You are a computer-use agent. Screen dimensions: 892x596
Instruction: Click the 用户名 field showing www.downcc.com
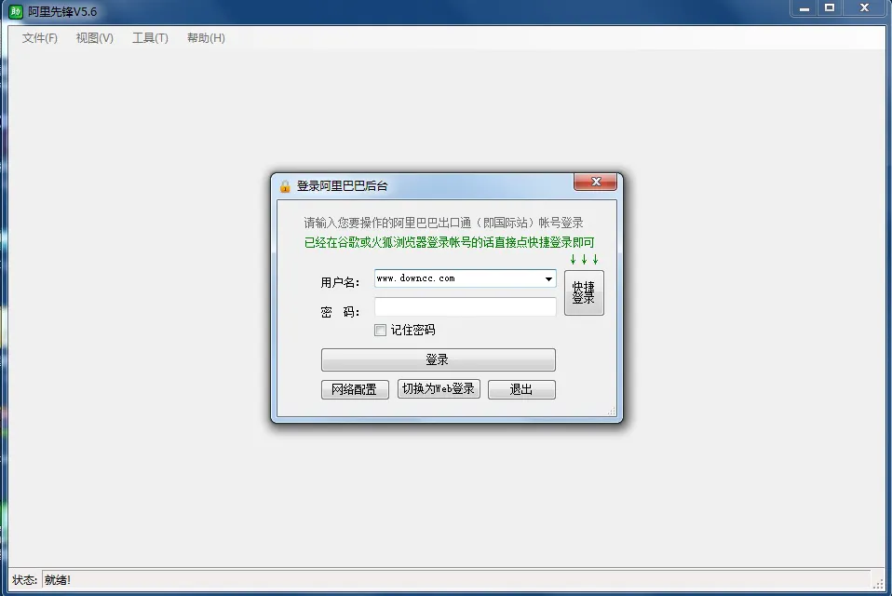tap(465, 278)
